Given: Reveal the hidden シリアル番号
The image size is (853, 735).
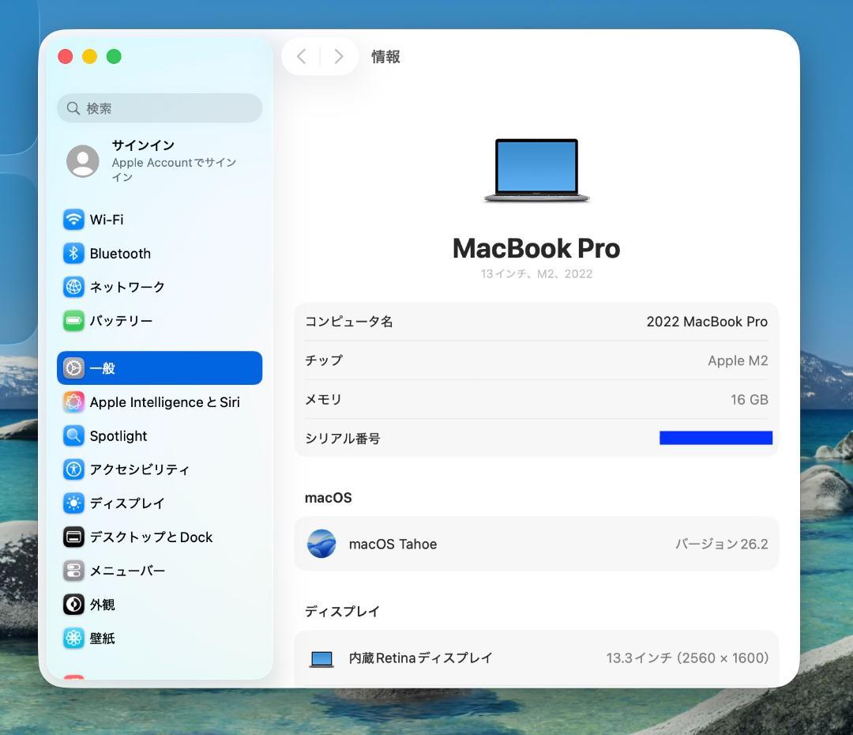Looking at the screenshot, I should click(x=716, y=438).
